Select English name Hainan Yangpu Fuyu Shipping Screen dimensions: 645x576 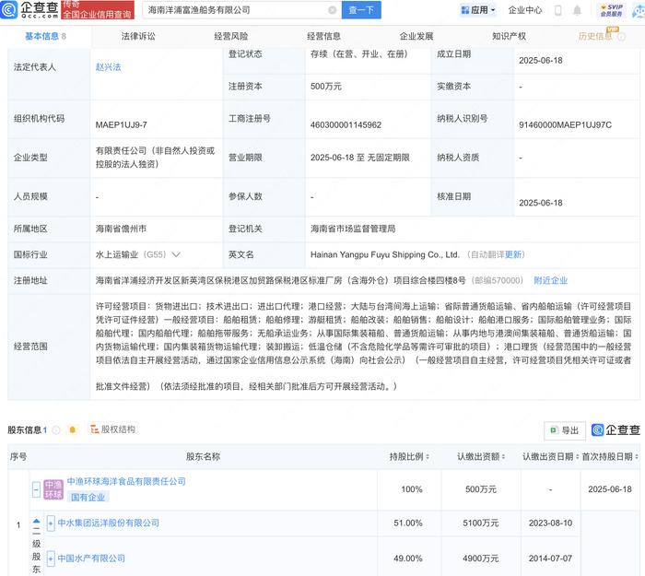(384, 254)
